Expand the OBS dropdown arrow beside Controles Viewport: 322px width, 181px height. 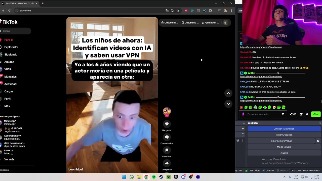point(243,129)
